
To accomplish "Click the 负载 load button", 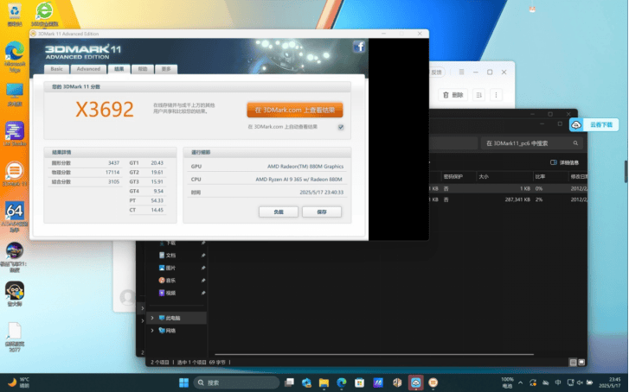I will coord(279,212).
